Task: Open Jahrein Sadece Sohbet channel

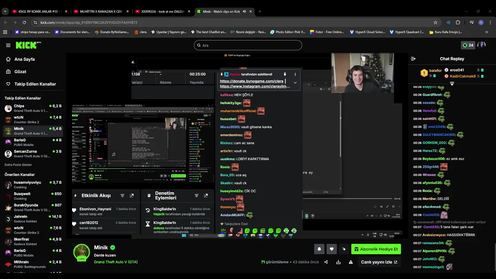Action: pyautogui.click(x=33, y=219)
